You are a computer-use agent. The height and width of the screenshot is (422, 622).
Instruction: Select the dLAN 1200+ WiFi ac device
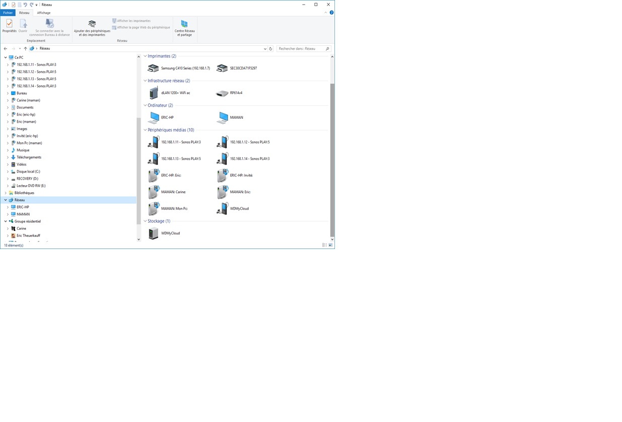point(154,93)
